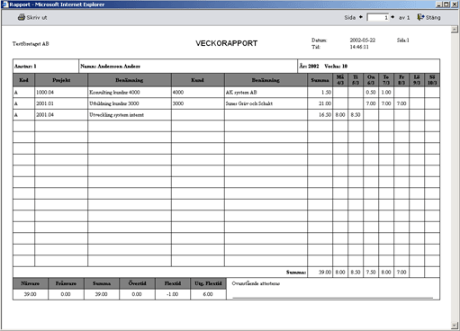This screenshot has width=460, height=331.
Task: Click the vertical scrollbar up arrow
Action: coord(455,30)
